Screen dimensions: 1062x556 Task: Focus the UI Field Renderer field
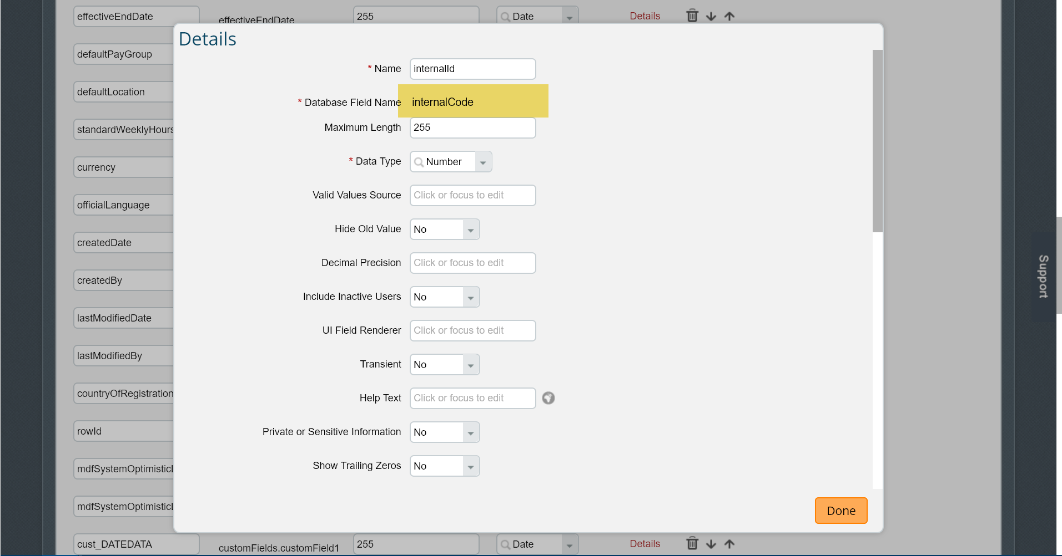tap(473, 330)
